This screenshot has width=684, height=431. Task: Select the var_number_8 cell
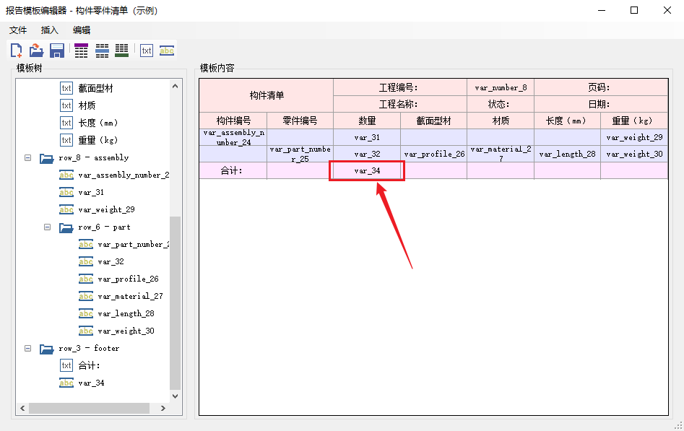pos(501,87)
